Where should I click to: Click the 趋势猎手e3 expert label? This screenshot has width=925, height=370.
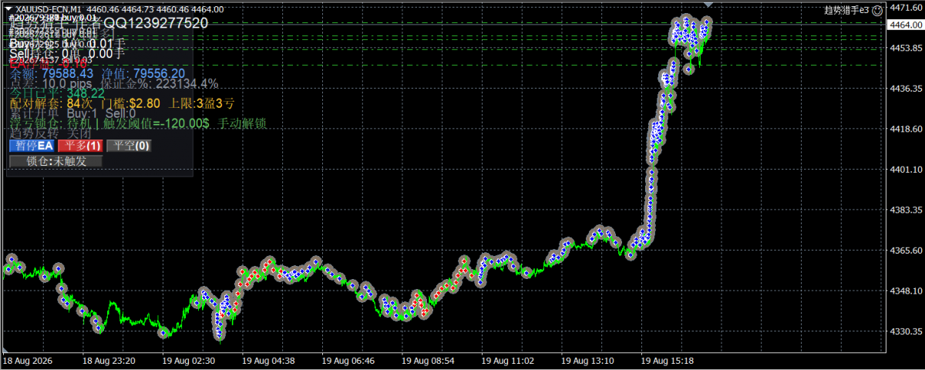(x=846, y=9)
